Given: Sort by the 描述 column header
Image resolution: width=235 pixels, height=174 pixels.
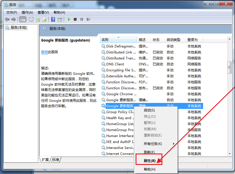Looking at the screenshot, I should coord(144,40).
